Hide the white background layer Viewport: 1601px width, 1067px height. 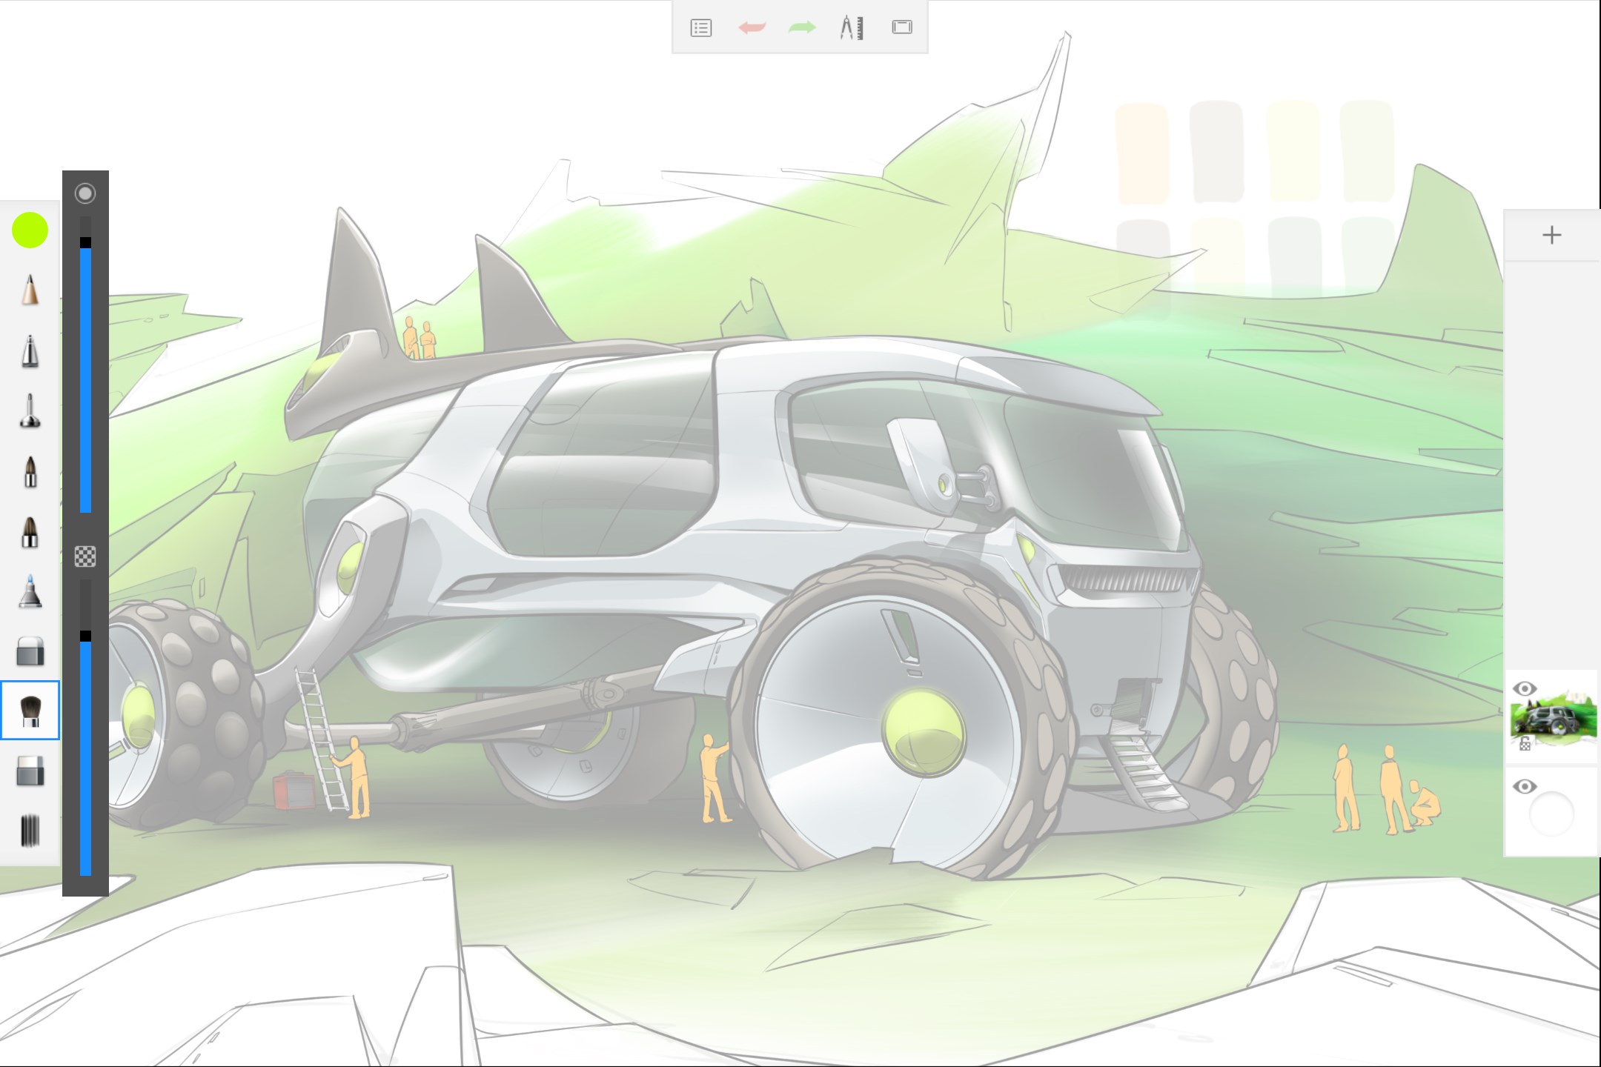(1524, 786)
